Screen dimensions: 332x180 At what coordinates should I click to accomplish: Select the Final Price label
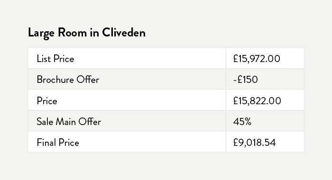pyautogui.click(x=58, y=143)
